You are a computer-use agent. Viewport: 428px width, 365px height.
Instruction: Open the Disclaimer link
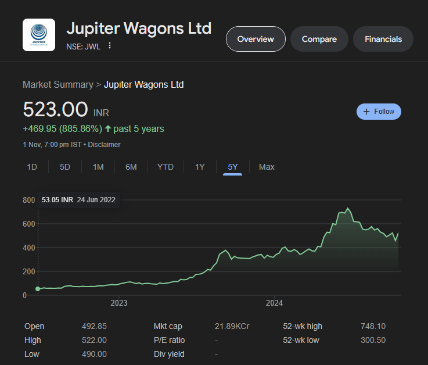click(104, 145)
